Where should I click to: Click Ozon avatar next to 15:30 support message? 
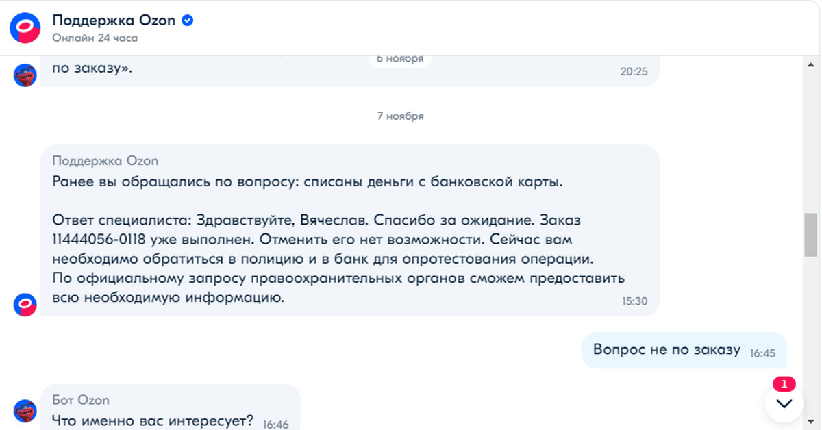tap(25, 305)
